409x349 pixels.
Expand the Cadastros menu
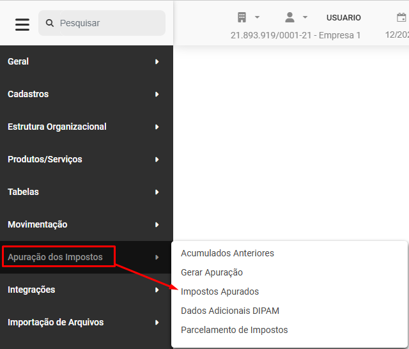click(x=28, y=94)
